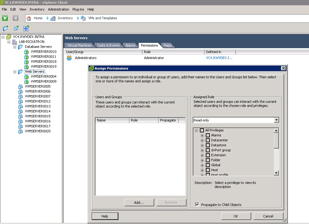
Task: Click the VVMSERVER0010 VM icon
Action: click(26, 52)
